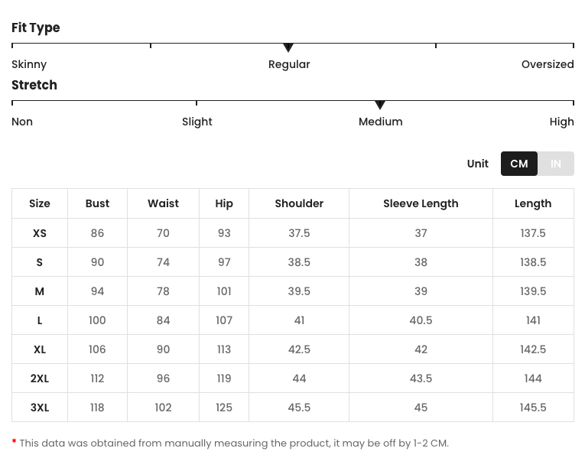The image size is (585, 471).
Task: Select the 3XL size row label
Action: click(x=40, y=408)
